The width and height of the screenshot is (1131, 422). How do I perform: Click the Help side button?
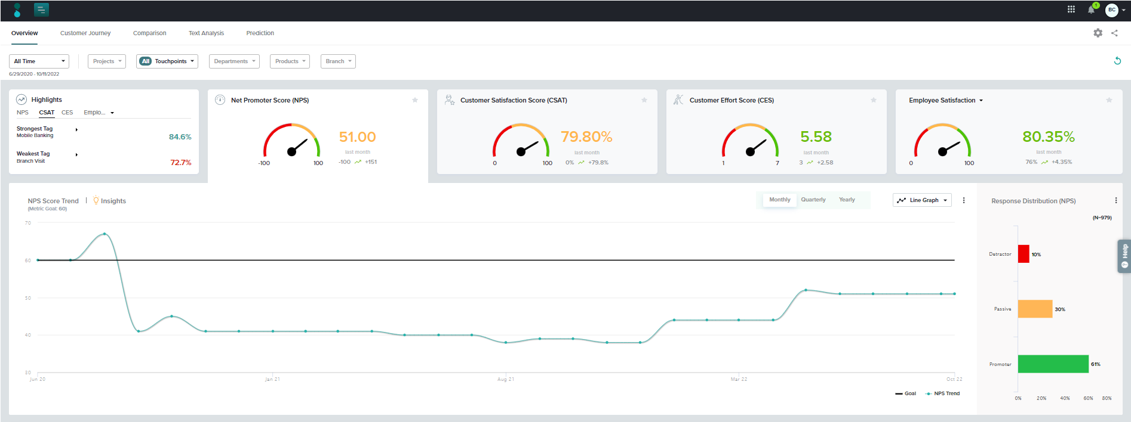[1124, 256]
